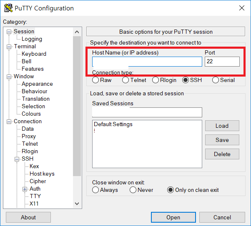Click the Host Name input field
Screen dimensions: 251x226
[x=147, y=62]
